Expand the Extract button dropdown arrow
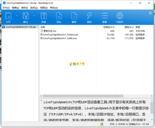The image size is (155, 128). (x=34, y=16)
